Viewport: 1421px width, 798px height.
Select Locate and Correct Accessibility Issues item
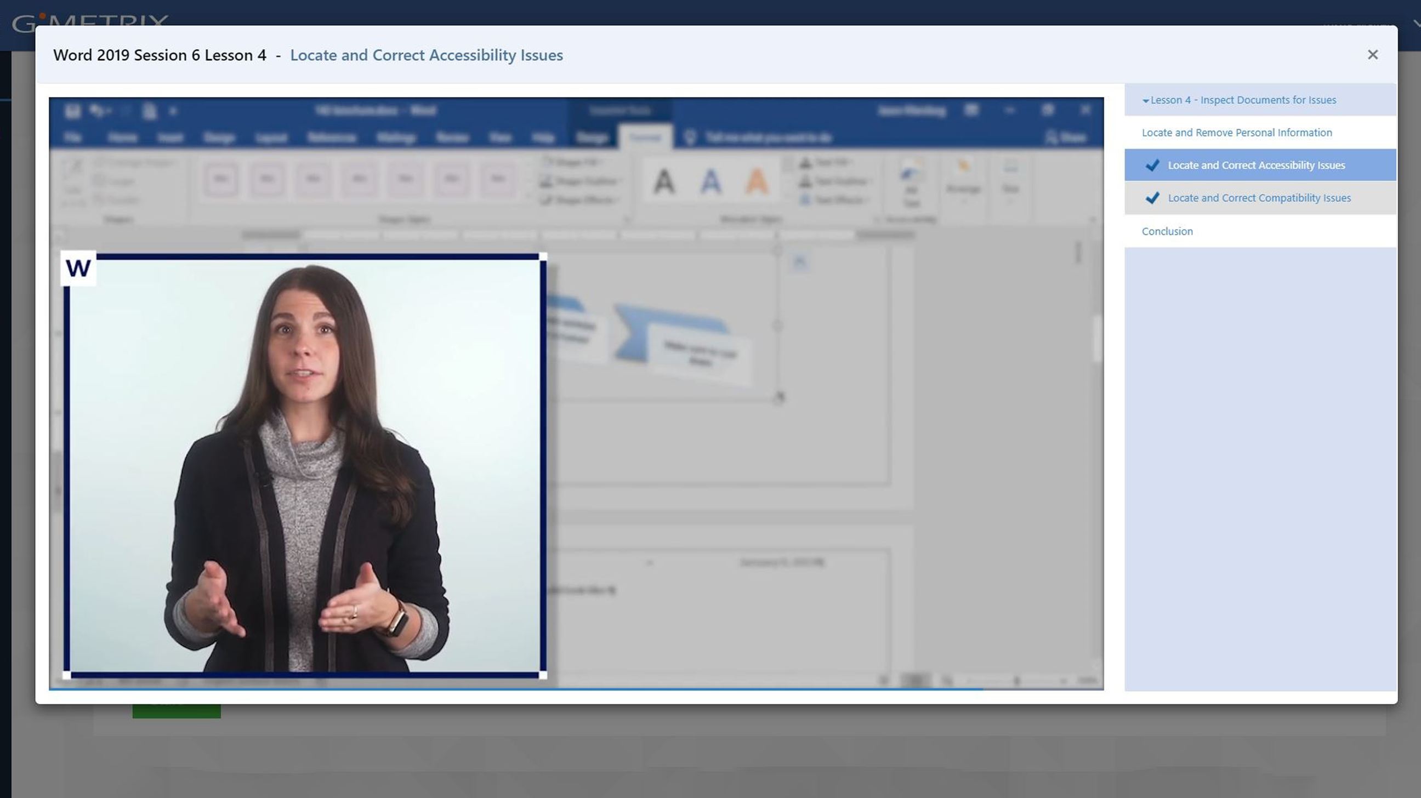pyautogui.click(x=1260, y=165)
